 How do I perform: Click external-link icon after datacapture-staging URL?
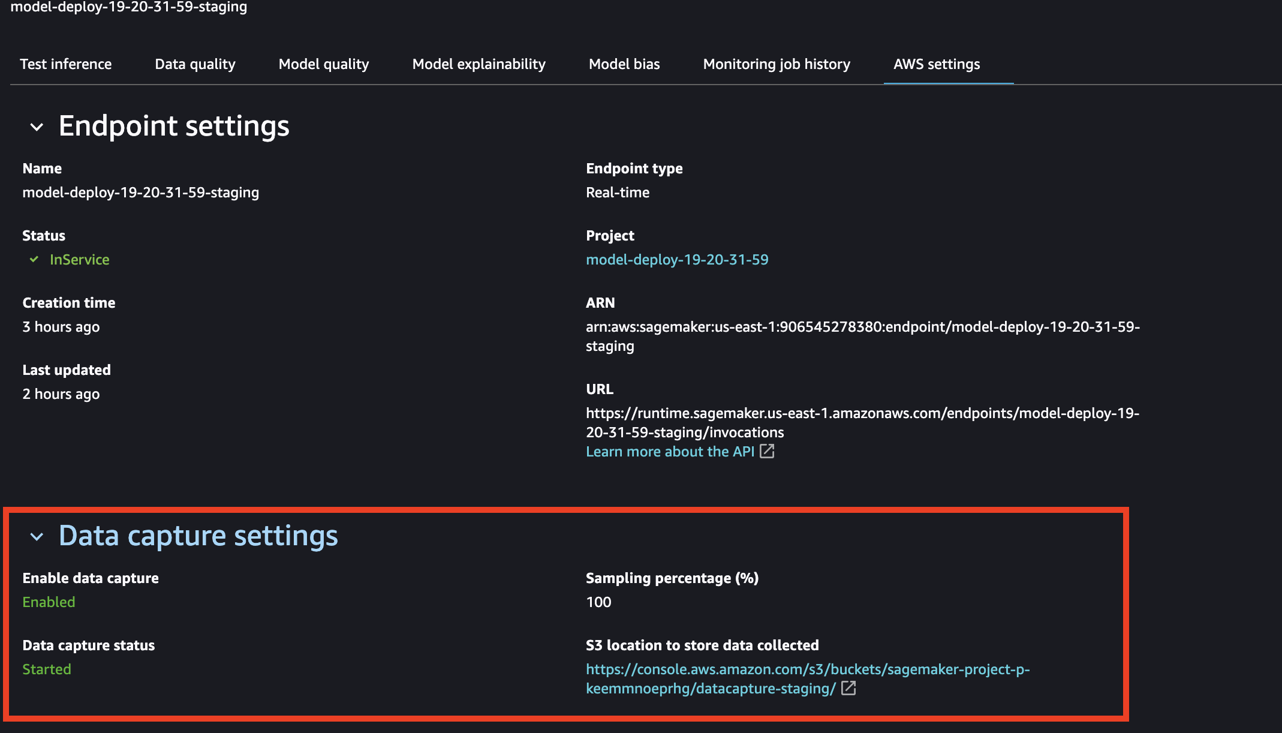point(848,688)
